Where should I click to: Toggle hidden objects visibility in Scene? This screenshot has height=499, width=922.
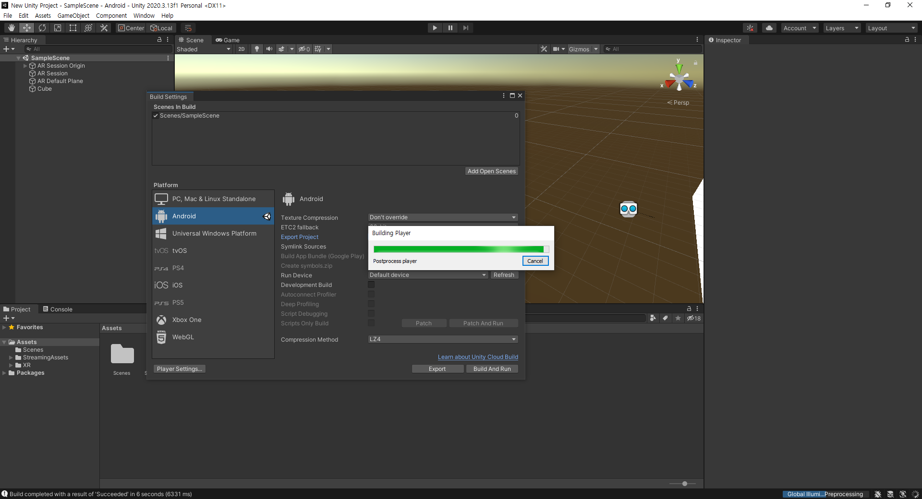point(304,49)
